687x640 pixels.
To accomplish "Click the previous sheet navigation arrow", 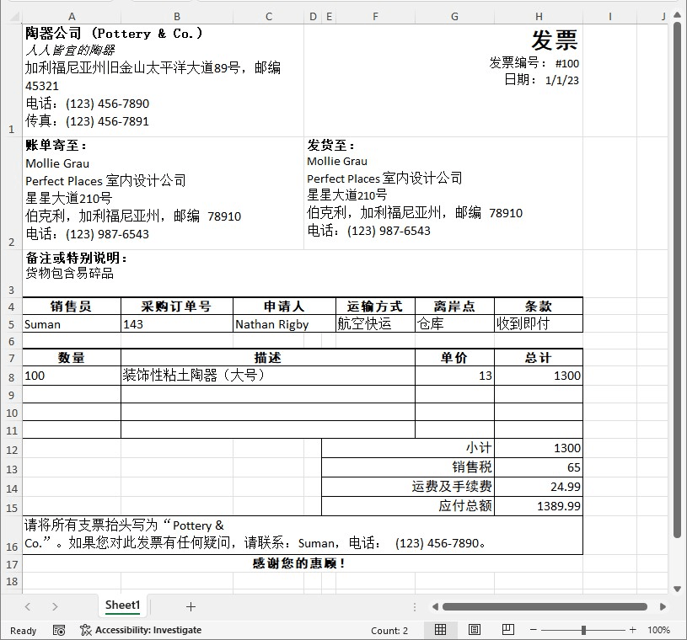I will (x=28, y=605).
